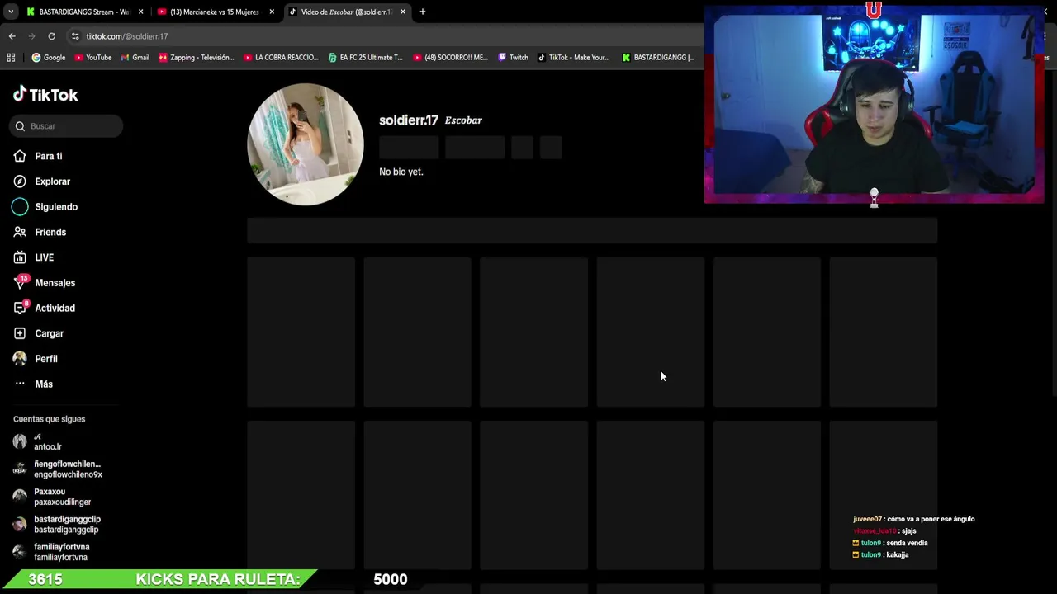Open the Explorar page
Viewport: 1057px width, 594px height.
pos(52,181)
